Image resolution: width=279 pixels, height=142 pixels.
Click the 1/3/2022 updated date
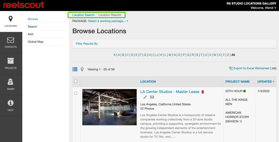coord(264,91)
